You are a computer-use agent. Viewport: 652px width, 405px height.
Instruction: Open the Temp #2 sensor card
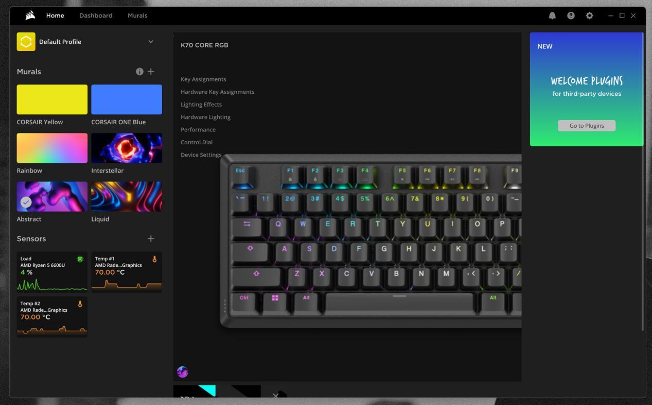[x=52, y=317]
